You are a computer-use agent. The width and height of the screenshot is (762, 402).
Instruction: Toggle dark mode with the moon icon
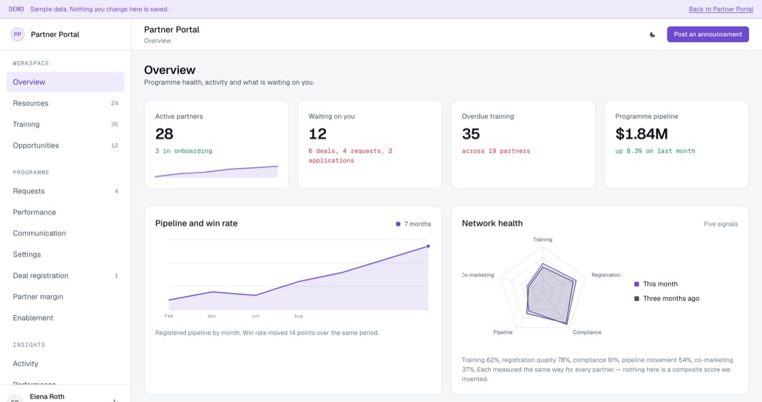tap(652, 35)
